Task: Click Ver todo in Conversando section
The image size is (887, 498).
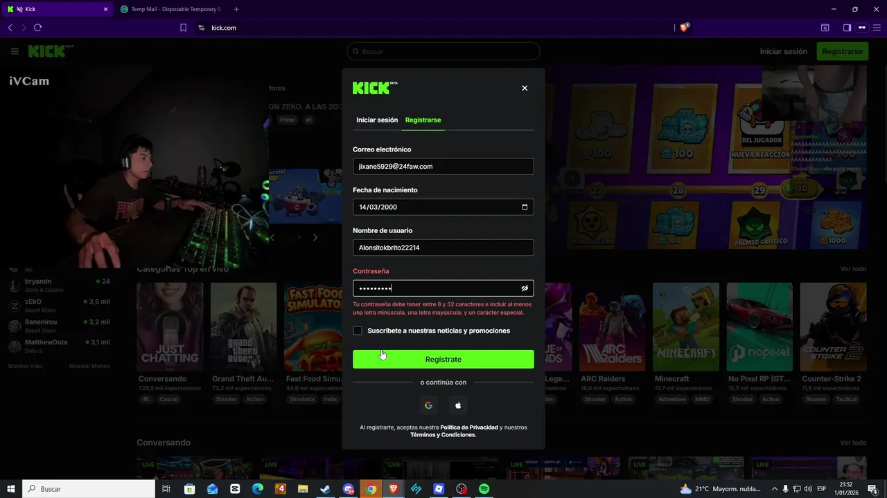Action: (x=853, y=443)
